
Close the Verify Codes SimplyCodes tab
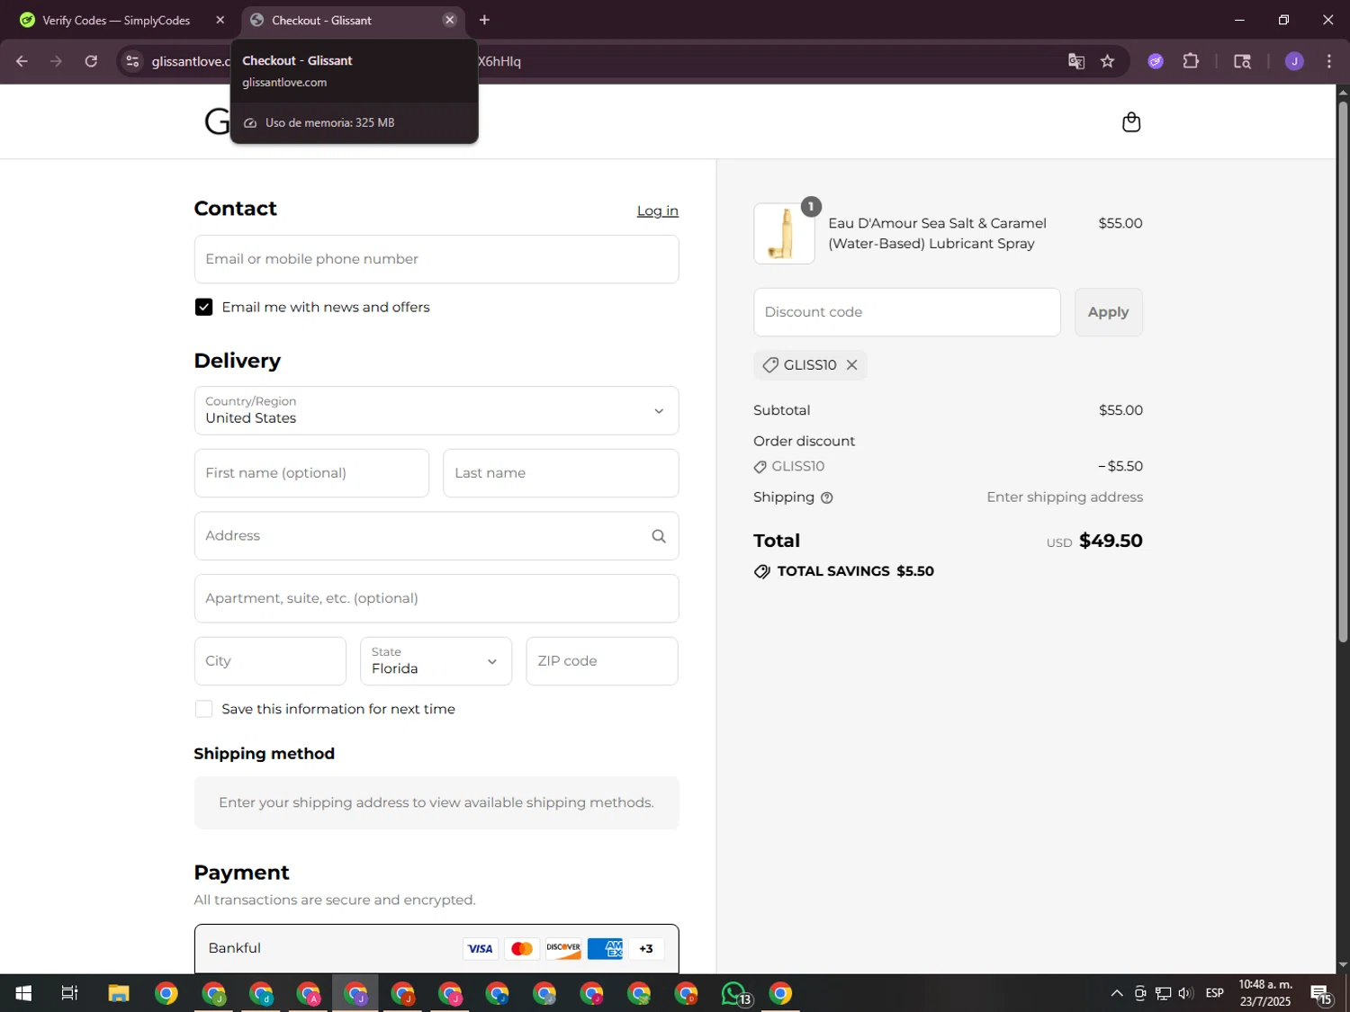[220, 20]
